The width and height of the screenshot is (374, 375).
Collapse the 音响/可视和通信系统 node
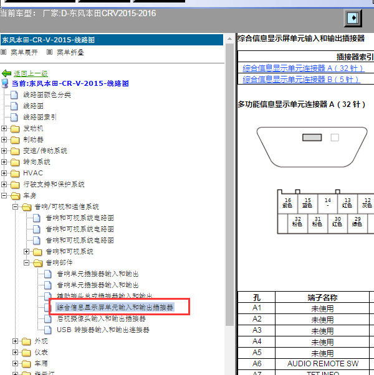tap(15, 206)
